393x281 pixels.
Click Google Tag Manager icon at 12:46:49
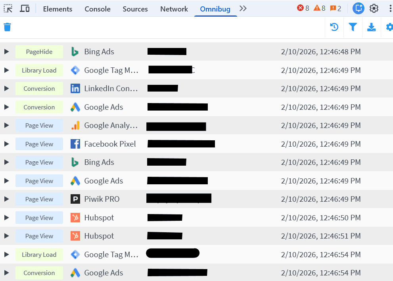tap(75, 70)
